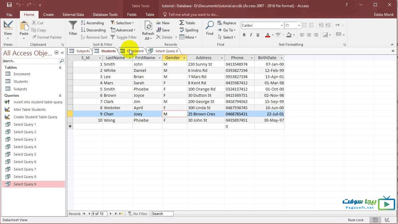Open the More dropdown in Records group
398x224 pixels.
(x=188, y=37)
